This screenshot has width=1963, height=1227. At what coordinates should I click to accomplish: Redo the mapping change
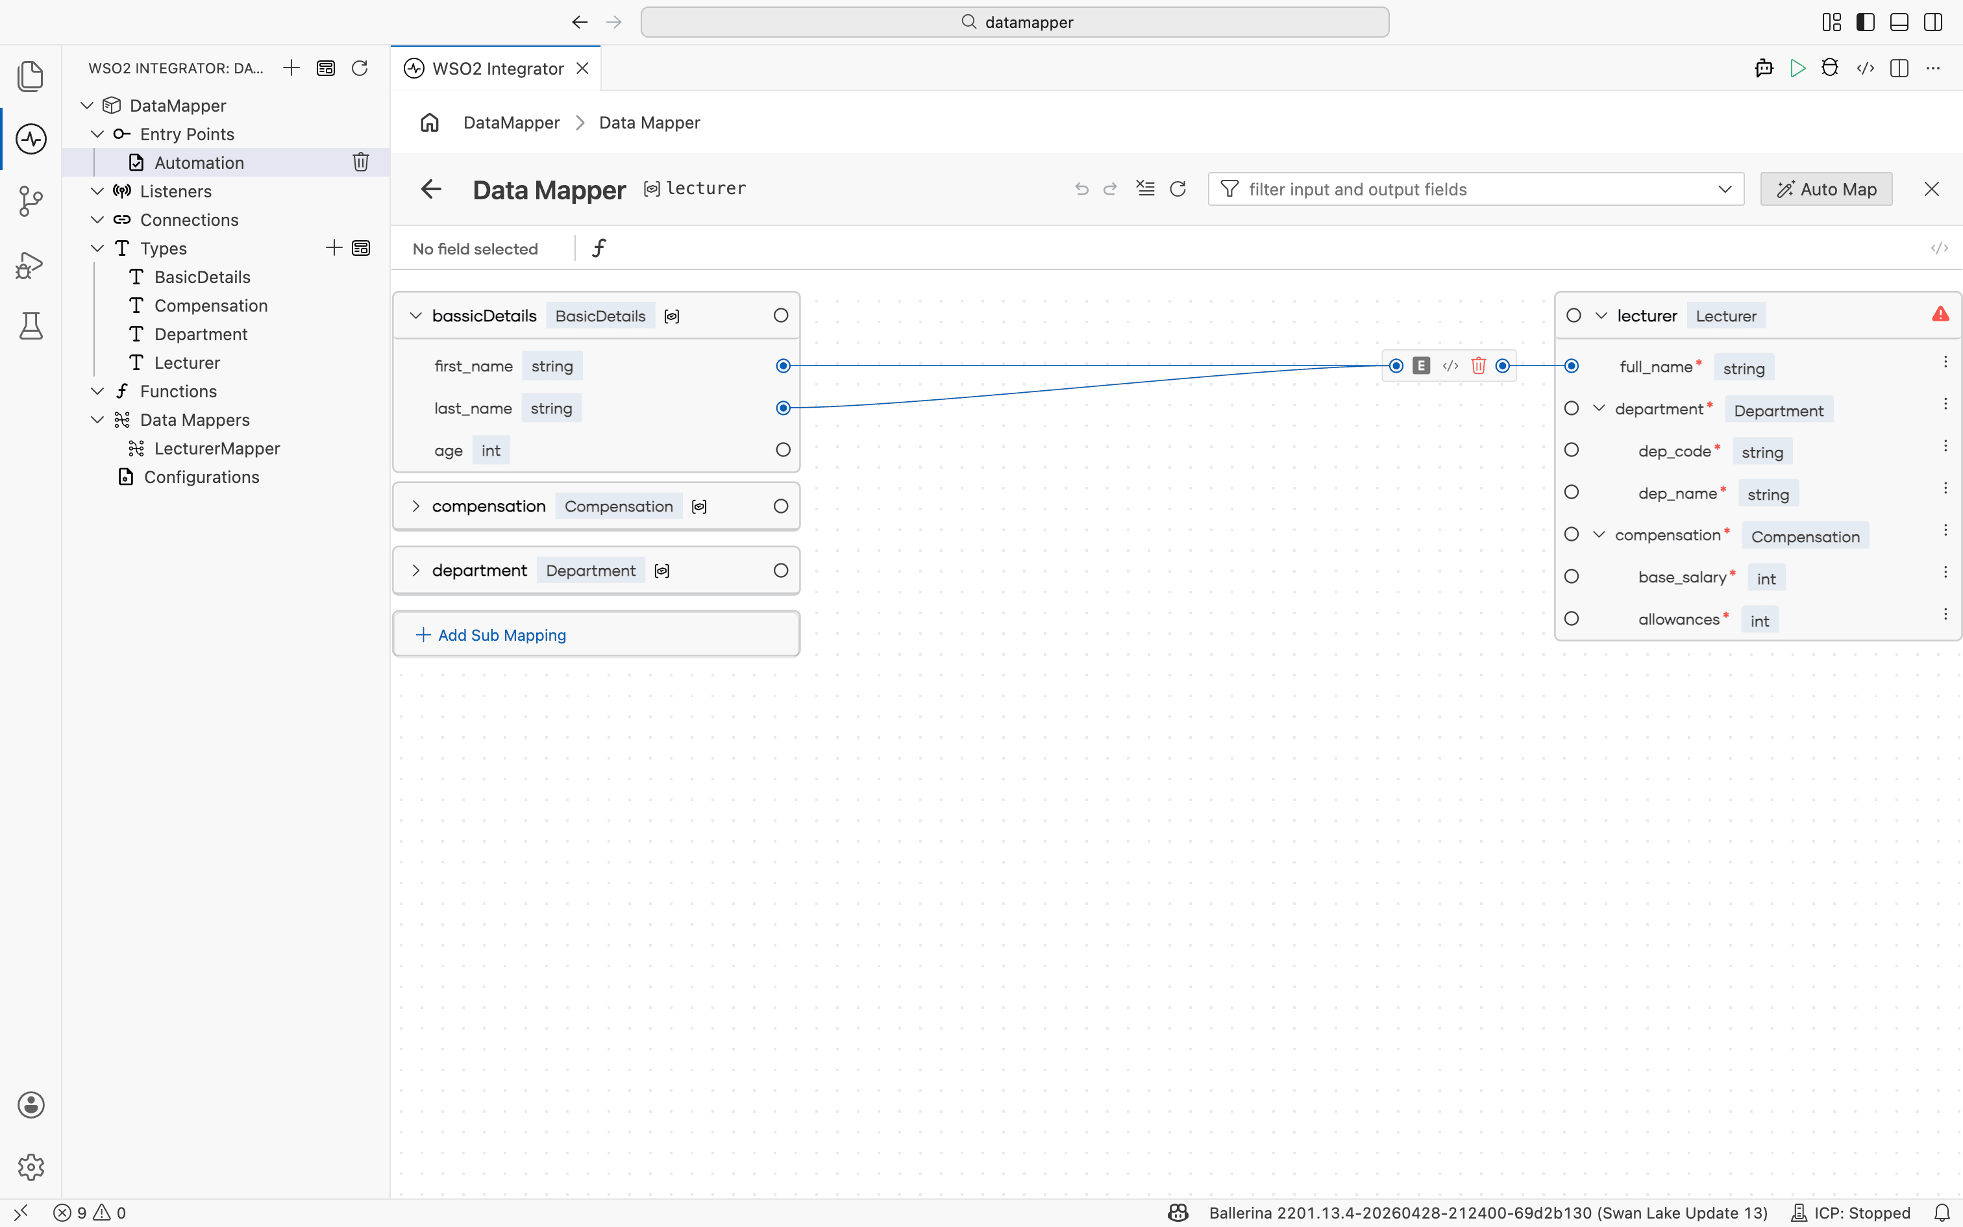(1109, 189)
